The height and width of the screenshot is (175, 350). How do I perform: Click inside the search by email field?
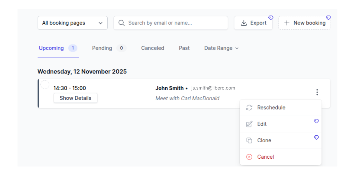click(171, 23)
